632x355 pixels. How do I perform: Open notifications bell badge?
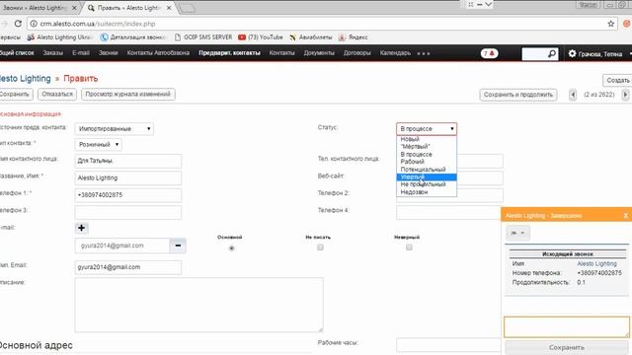490,53
